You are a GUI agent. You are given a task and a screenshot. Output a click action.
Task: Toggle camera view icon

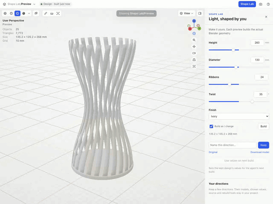pos(194,53)
